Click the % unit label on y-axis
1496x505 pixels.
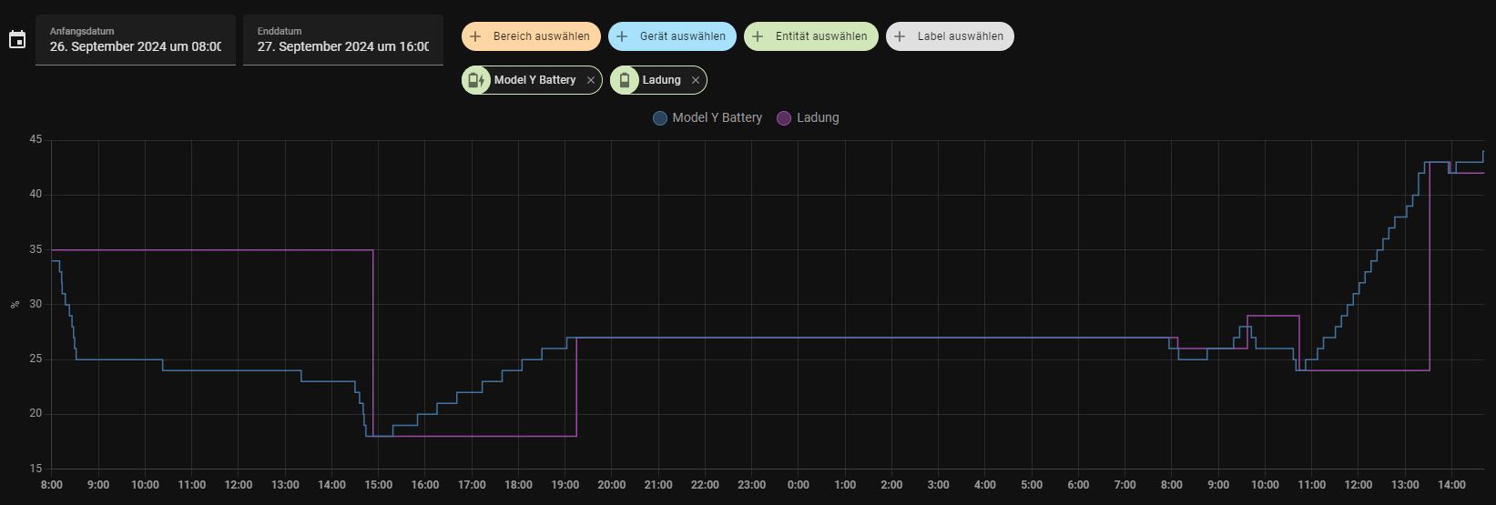(x=15, y=304)
